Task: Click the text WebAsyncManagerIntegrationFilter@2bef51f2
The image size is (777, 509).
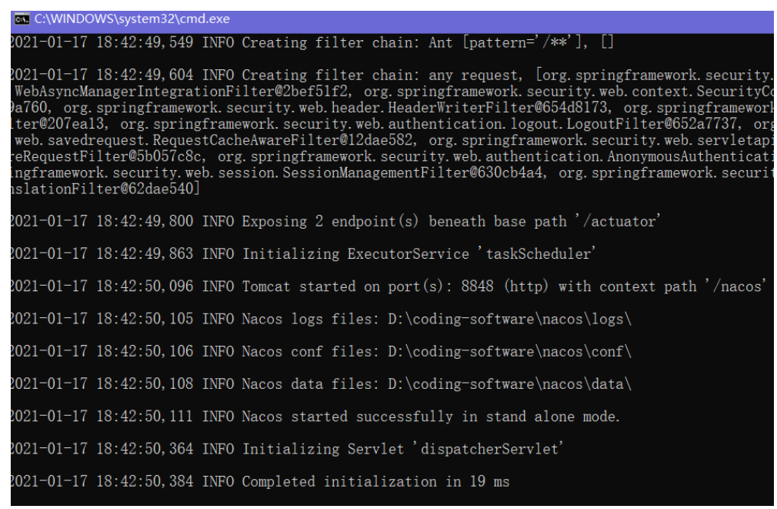Action: tap(183, 92)
